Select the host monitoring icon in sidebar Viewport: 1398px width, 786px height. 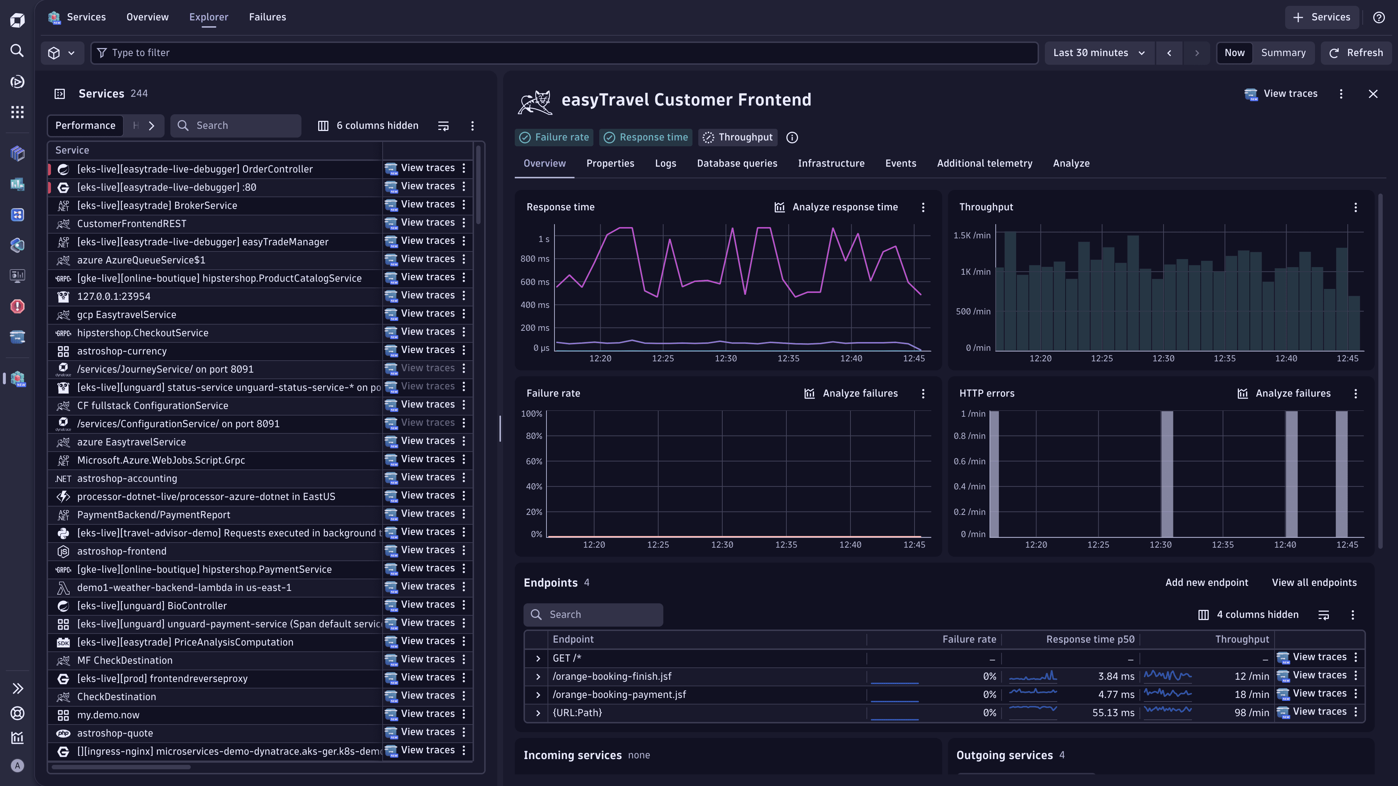pos(17,275)
